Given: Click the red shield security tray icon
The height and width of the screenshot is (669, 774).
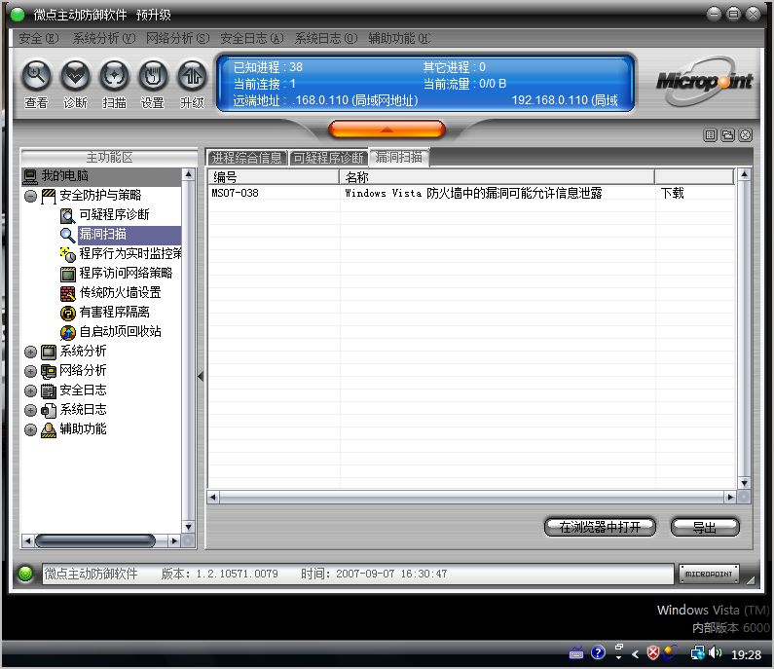Looking at the screenshot, I should coord(652,653).
